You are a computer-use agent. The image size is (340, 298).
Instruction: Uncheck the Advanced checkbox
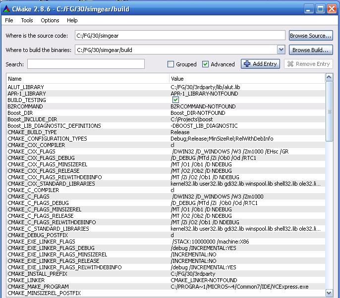[206, 64]
